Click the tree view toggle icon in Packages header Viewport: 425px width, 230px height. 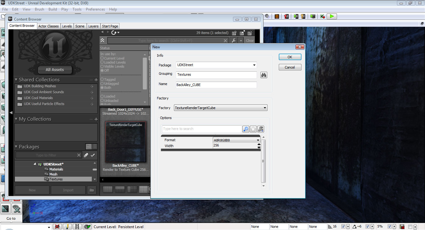[89, 146]
